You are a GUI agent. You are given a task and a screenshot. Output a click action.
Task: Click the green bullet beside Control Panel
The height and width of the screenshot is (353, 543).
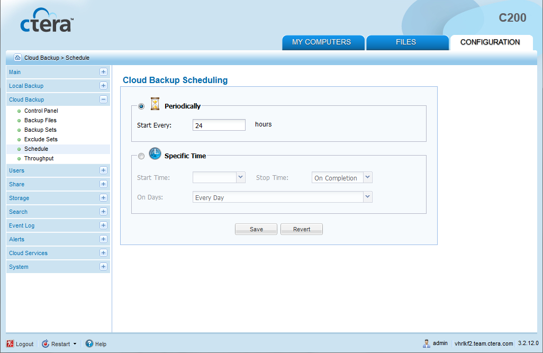click(x=19, y=111)
